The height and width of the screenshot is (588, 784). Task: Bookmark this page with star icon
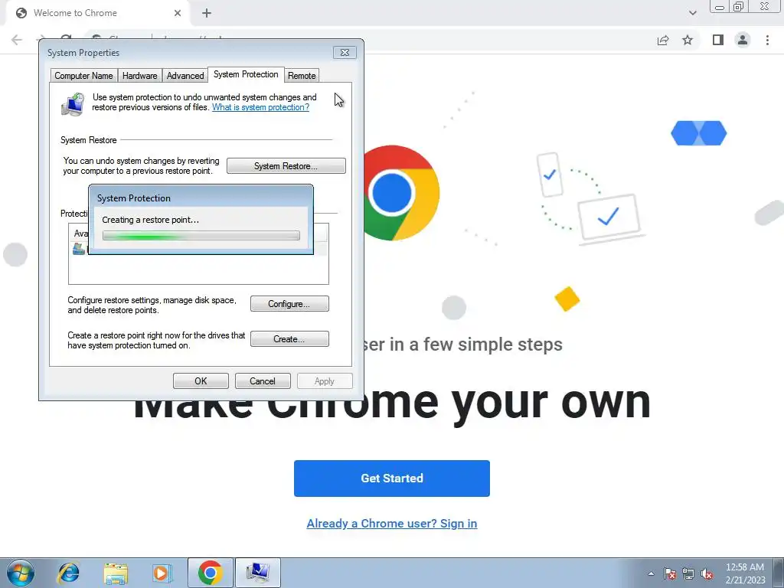click(x=688, y=40)
